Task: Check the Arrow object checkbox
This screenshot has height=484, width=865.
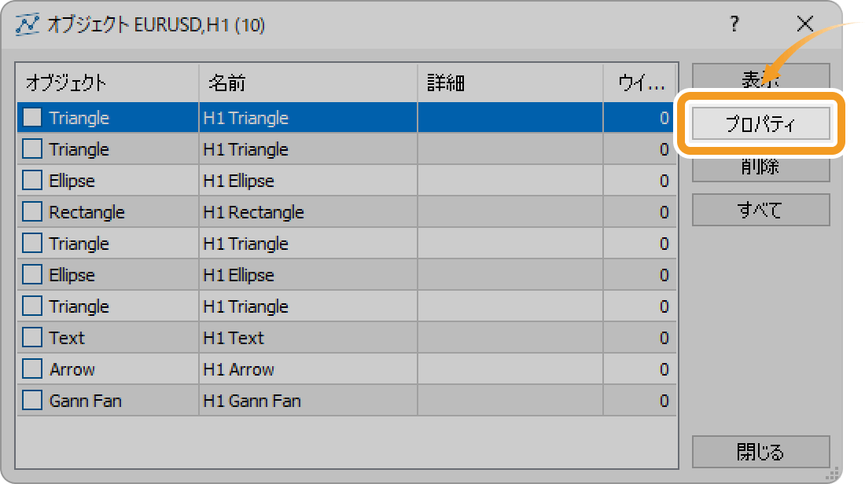Action: point(32,368)
